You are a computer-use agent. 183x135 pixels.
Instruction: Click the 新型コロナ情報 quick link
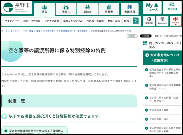pyautogui.click(x=32, y=21)
